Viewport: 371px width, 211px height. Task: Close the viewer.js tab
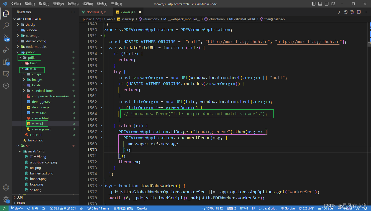click(140, 12)
